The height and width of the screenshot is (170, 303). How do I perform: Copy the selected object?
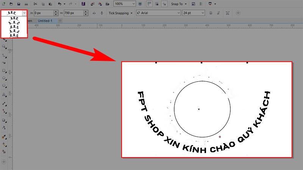click(43, 4)
